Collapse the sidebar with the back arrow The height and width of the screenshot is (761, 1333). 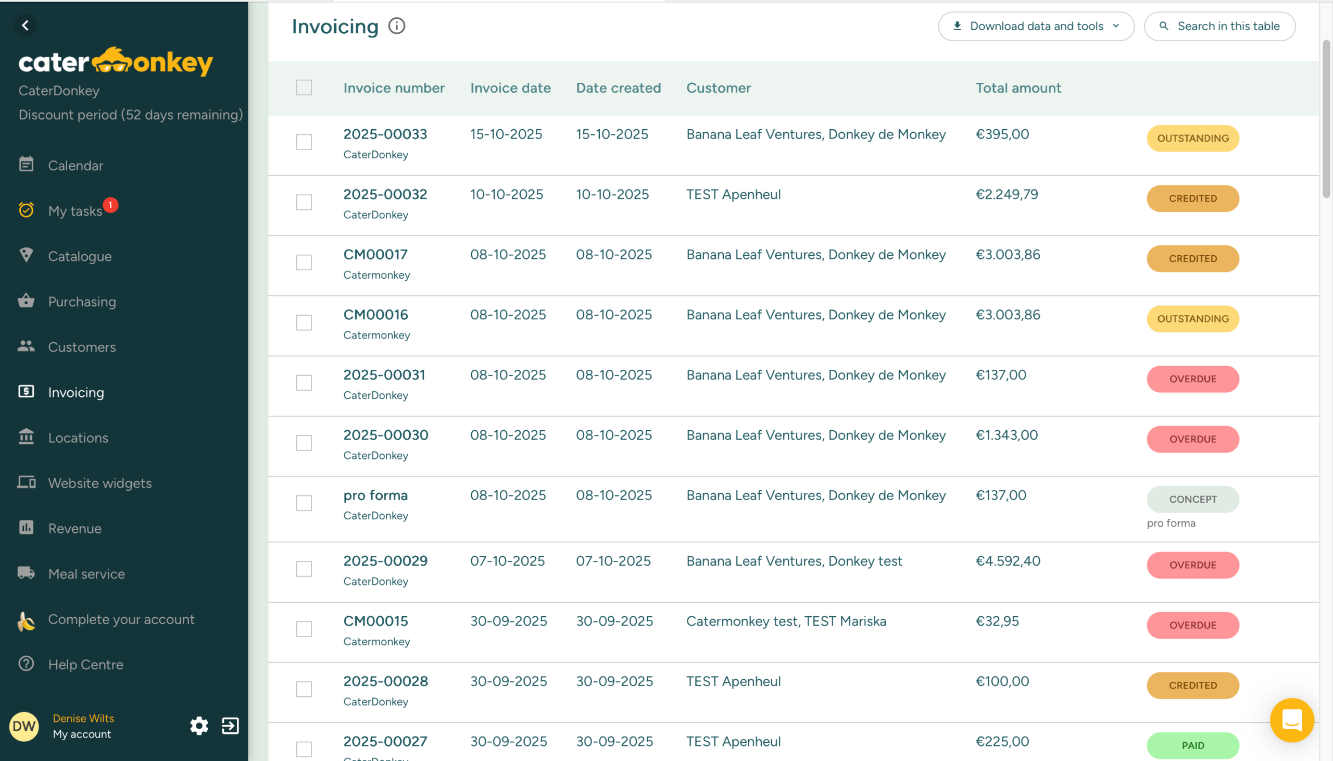(25, 25)
